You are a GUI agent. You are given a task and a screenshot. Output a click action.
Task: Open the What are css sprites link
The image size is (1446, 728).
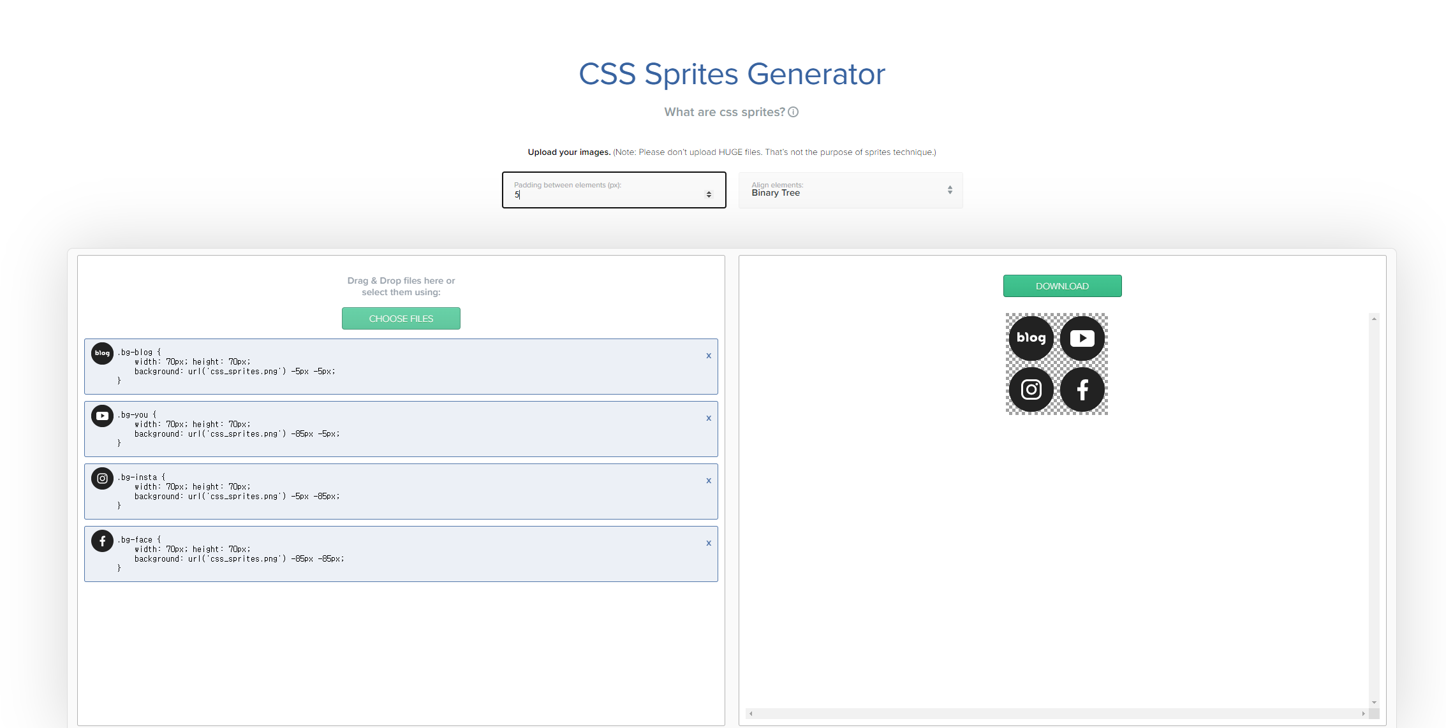tap(724, 112)
